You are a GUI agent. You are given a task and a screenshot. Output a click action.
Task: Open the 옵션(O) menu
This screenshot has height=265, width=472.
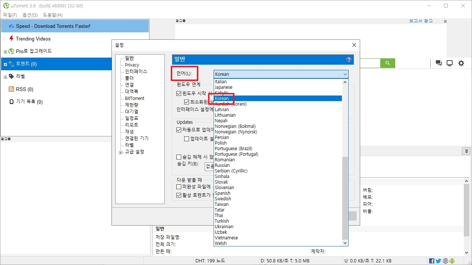[x=29, y=15]
